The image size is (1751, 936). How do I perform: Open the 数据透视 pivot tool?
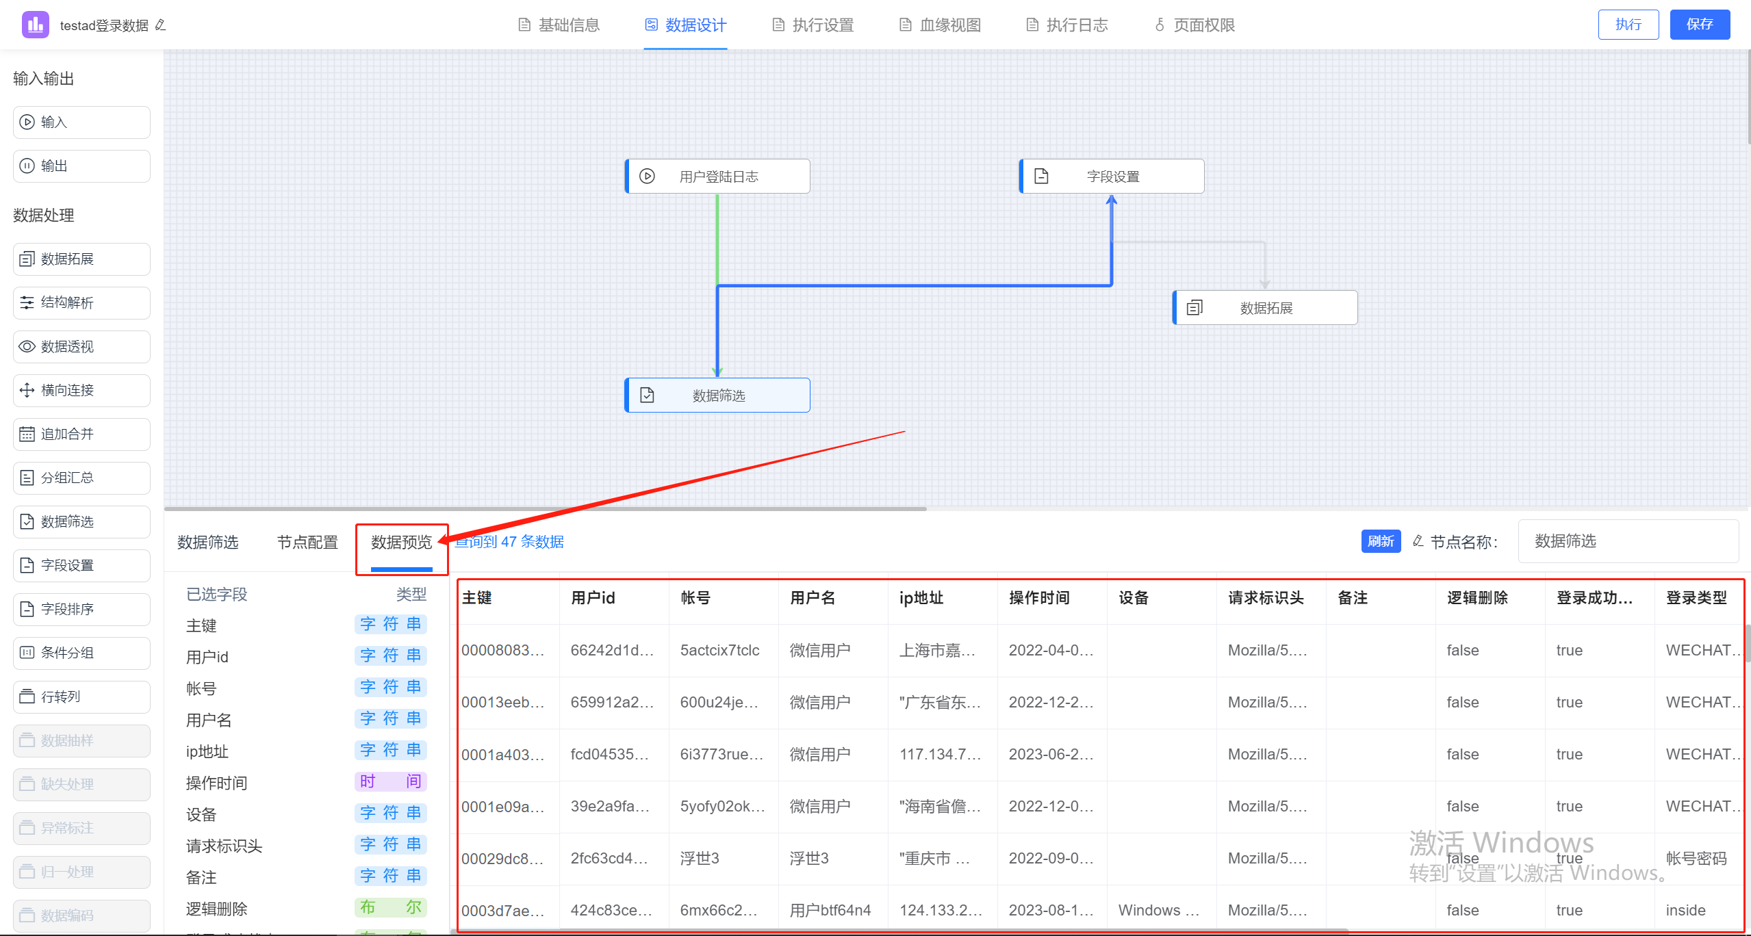pyautogui.click(x=81, y=346)
